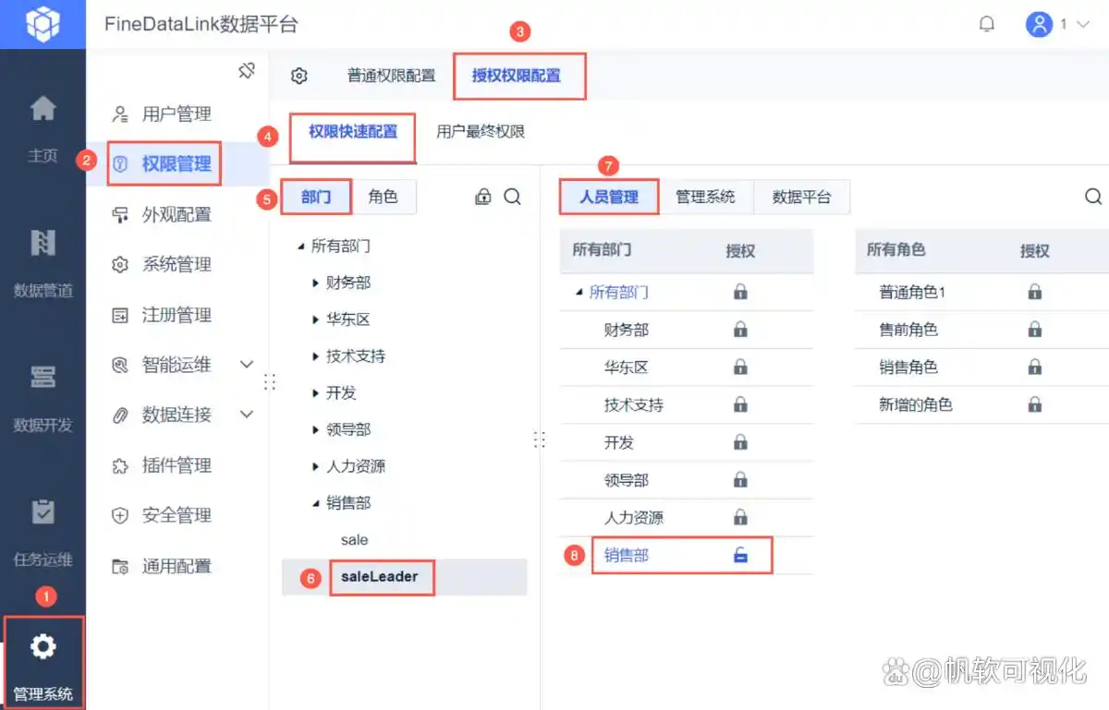Open the gear icon beside 普通权限配置
Image resolution: width=1109 pixels, height=710 pixels.
tap(299, 77)
